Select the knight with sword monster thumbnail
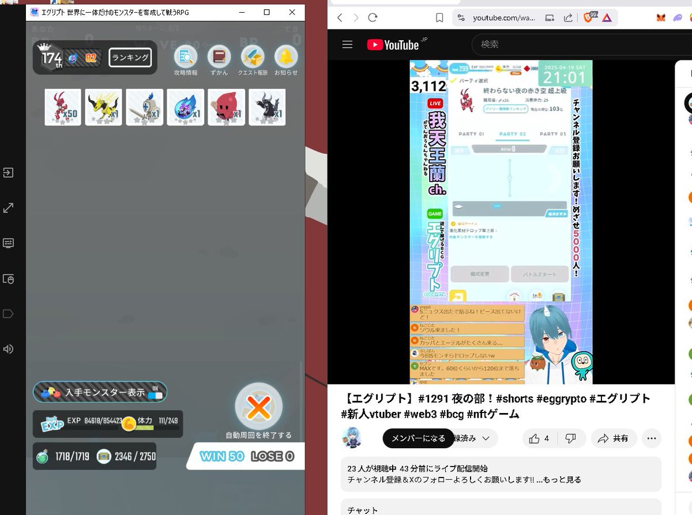Viewport: 692px width, 515px height. coord(145,107)
